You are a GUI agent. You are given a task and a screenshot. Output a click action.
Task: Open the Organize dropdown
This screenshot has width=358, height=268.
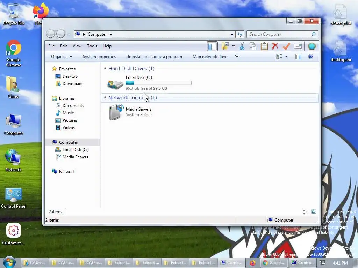(x=62, y=57)
